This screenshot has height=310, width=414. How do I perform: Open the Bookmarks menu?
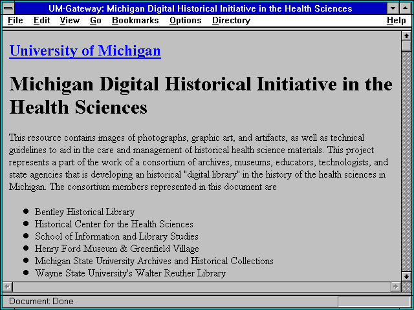(135, 21)
